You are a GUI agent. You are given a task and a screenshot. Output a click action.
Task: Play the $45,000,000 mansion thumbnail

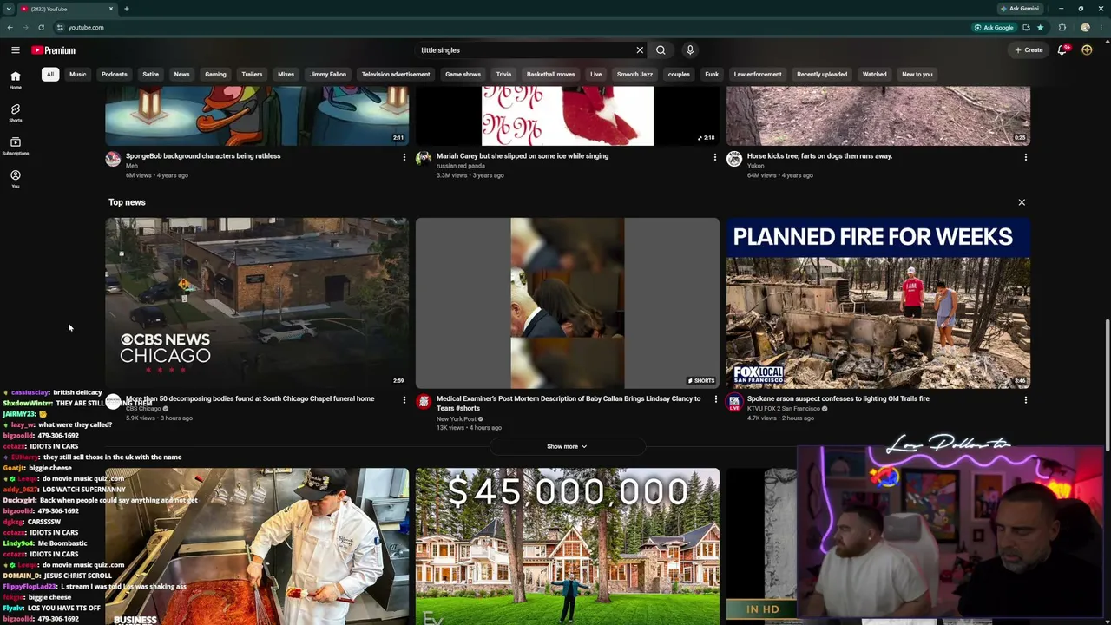coord(568,546)
